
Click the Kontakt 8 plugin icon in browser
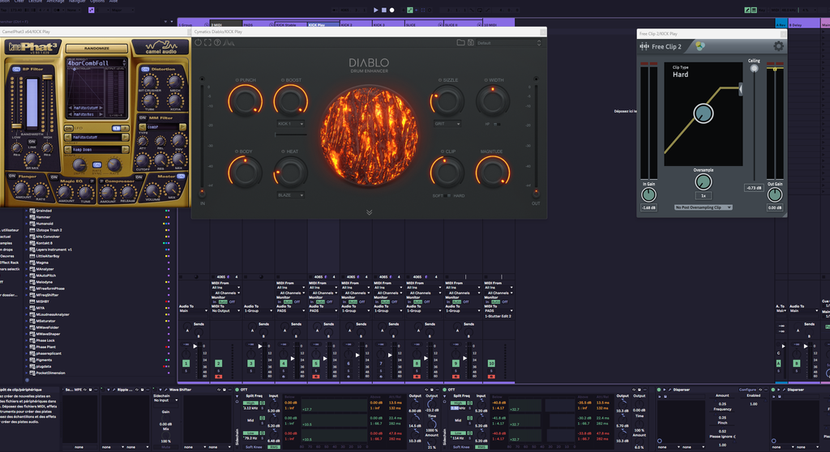click(x=33, y=243)
